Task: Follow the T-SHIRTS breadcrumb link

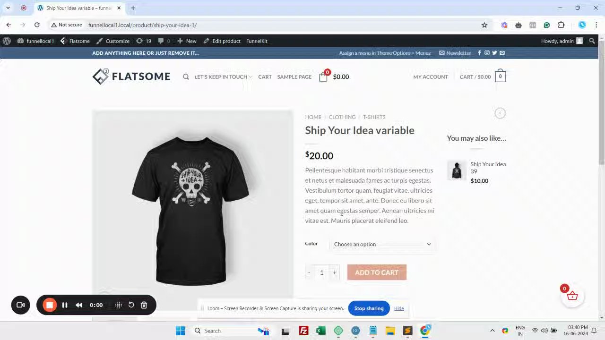Action: [x=374, y=117]
